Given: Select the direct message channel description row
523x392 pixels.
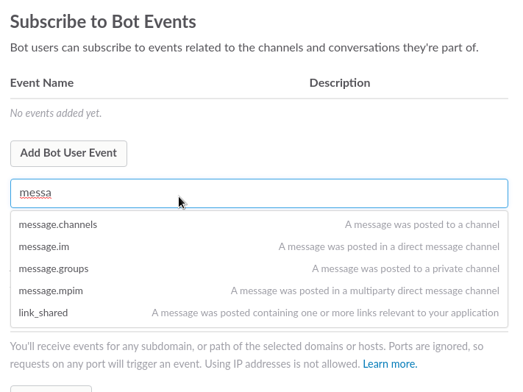Looking at the screenshot, I should pyautogui.click(x=388, y=246).
